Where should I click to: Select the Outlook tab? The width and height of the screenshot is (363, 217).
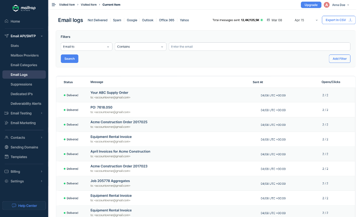[148, 20]
